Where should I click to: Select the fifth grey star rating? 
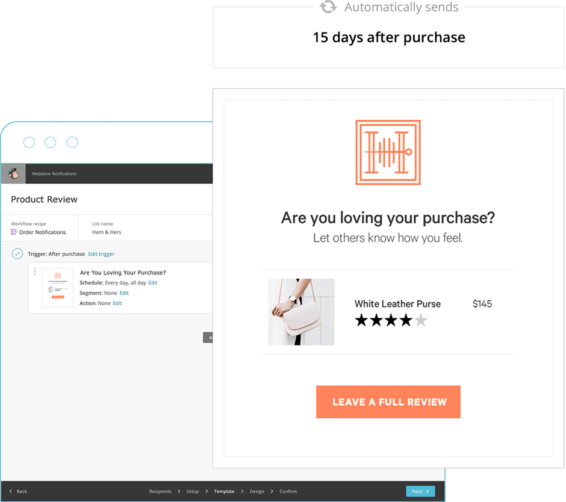pos(420,320)
